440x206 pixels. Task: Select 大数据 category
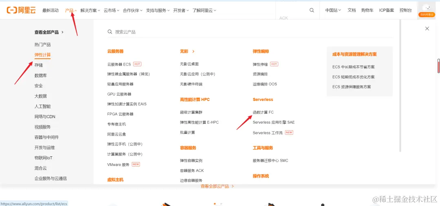(41, 96)
